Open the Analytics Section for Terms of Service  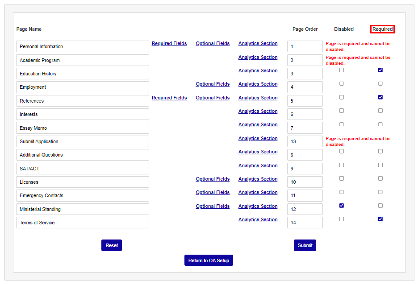tap(258, 219)
